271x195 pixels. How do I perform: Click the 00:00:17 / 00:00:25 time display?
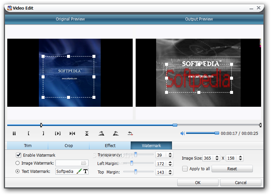pyautogui.click(x=239, y=134)
